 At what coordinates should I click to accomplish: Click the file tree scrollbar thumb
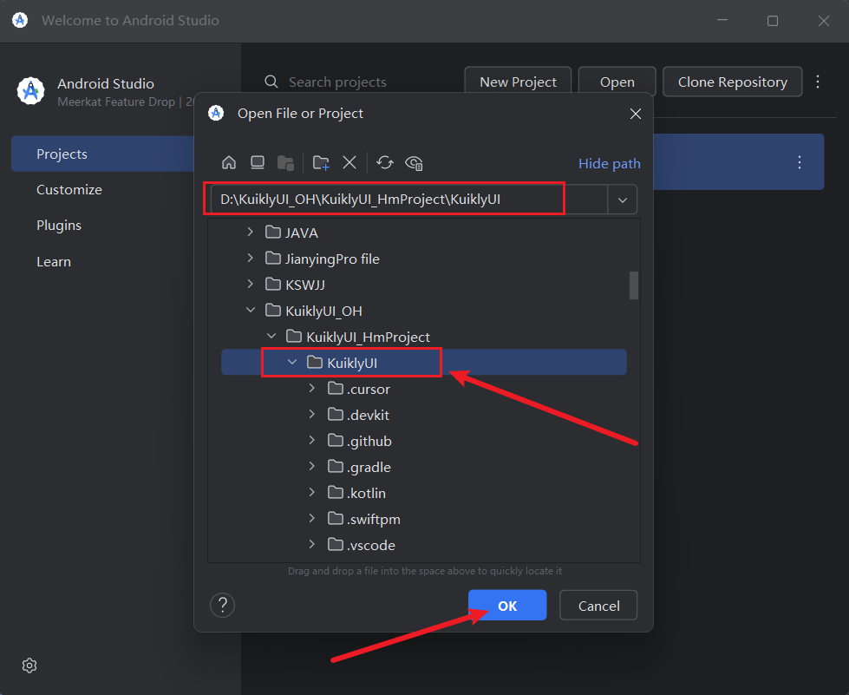coord(634,285)
